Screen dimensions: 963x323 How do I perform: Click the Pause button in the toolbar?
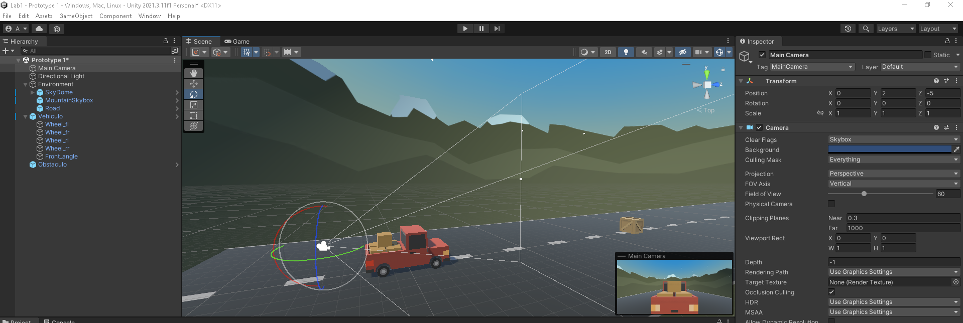[x=481, y=29]
